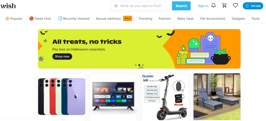Image resolution: width=266 pixels, height=121 pixels.
Task: Open the Sexual wellness category
Action: [x=108, y=19]
